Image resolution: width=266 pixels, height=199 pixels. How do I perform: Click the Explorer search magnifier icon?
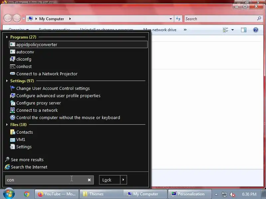(259, 19)
